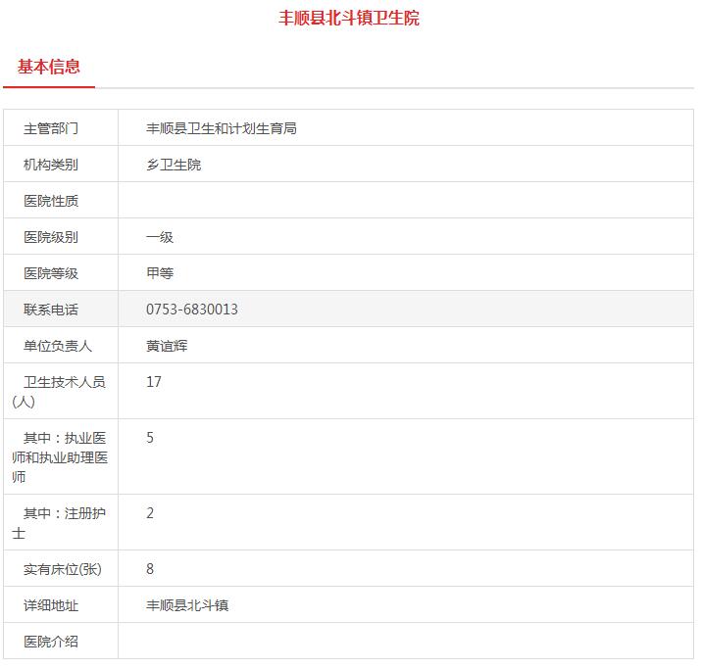Select the physician count 5
This screenshot has width=701, height=669.
[150, 438]
